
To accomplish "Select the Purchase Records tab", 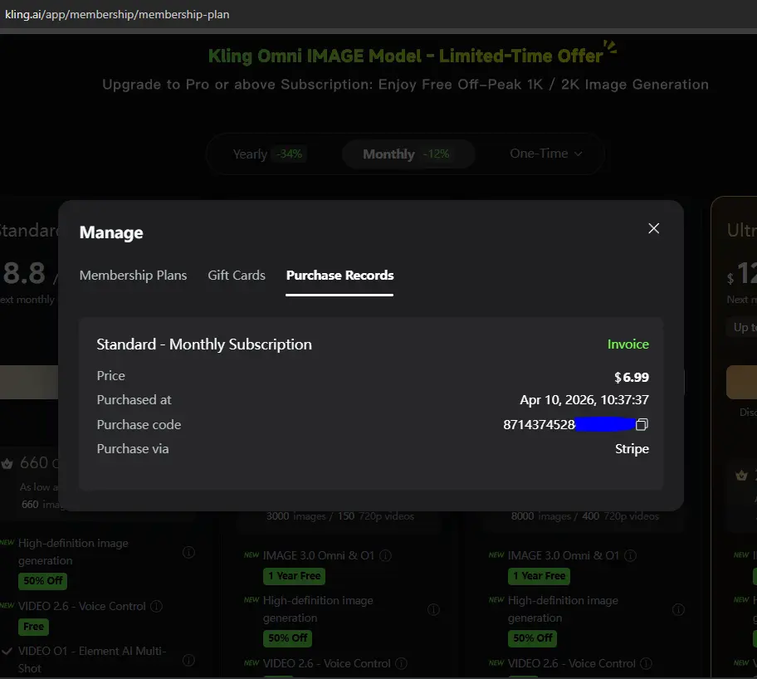I will click(x=339, y=276).
